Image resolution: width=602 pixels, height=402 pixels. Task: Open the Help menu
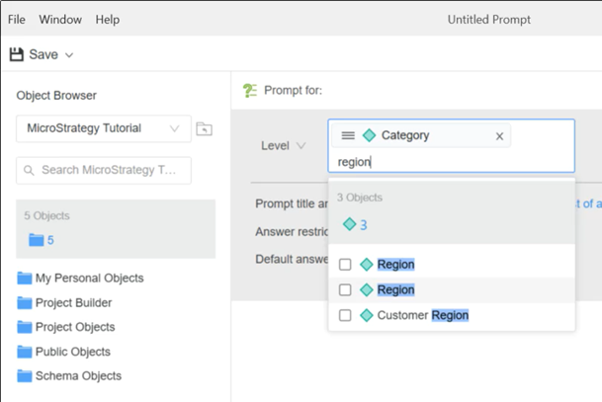(x=108, y=20)
